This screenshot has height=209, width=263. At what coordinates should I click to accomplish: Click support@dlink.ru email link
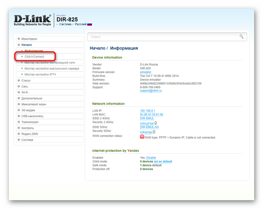(x=151, y=91)
